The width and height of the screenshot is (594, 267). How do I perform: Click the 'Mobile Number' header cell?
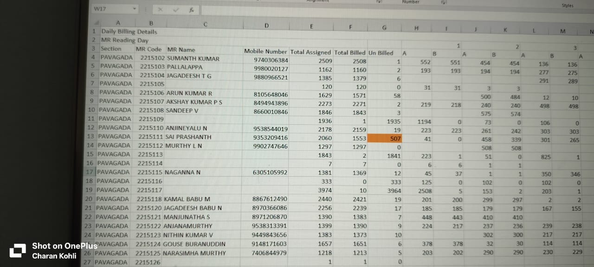pyautogui.click(x=266, y=51)
